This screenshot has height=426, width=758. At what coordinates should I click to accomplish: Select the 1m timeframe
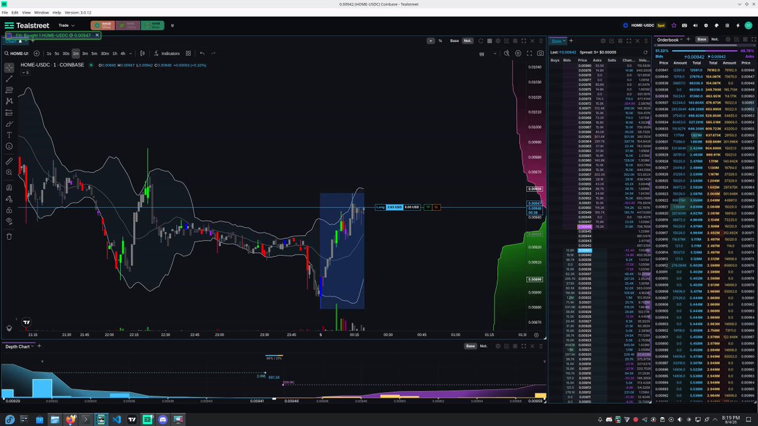click(75, 54)
